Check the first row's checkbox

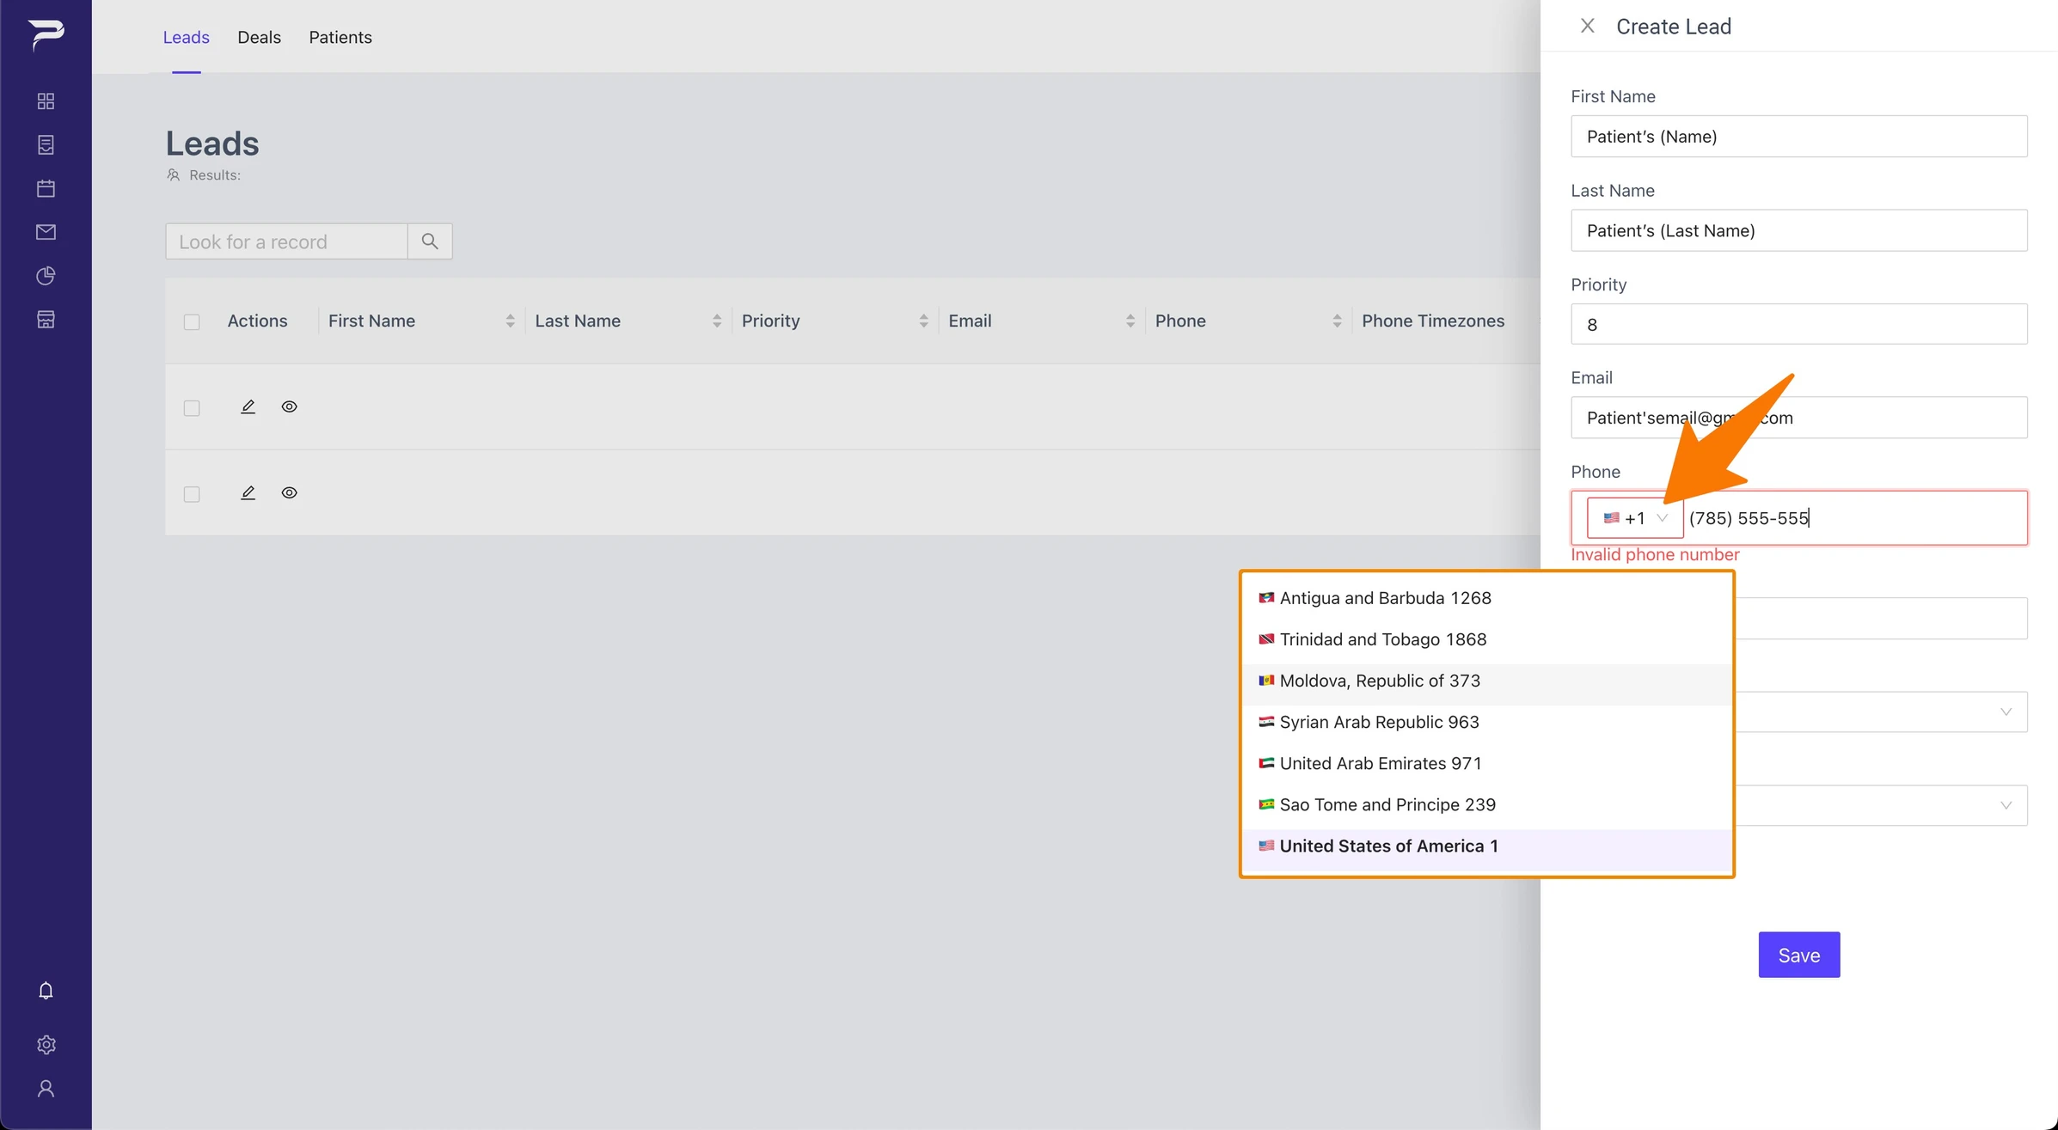click(192, 408)
